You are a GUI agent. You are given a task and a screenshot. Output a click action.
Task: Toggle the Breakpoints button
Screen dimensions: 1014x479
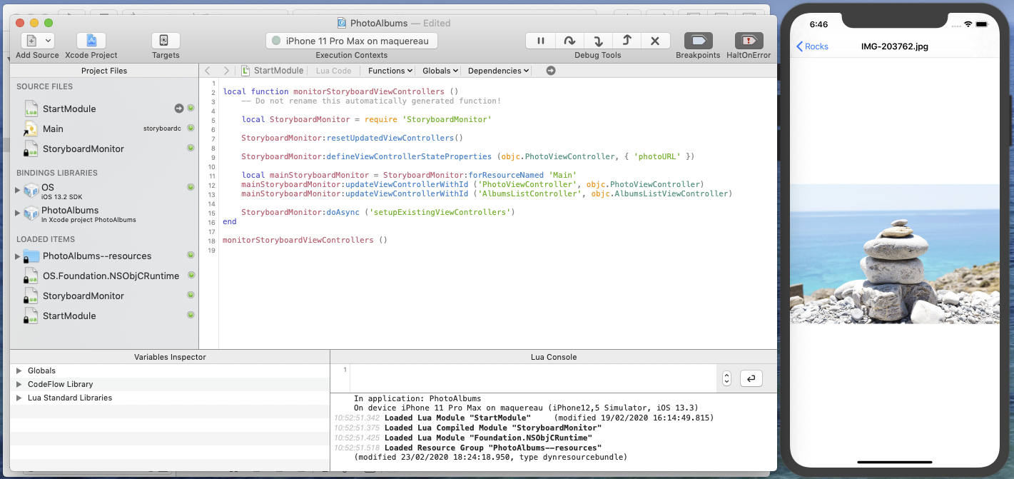(698, 41)
